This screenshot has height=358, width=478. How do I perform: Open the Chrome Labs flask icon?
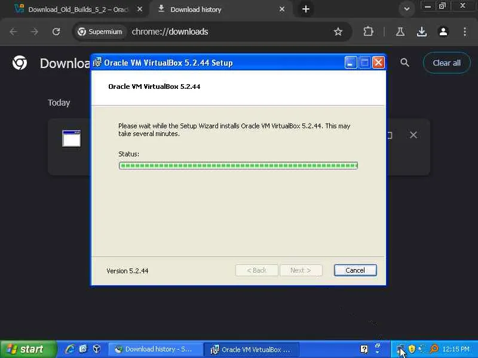400,32
